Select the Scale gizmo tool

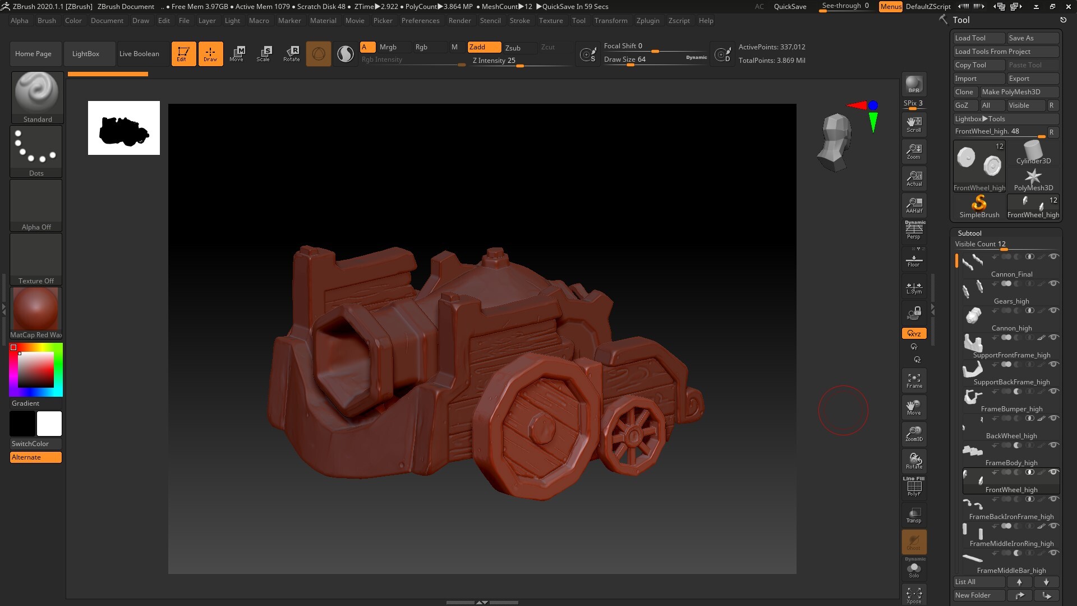tap(263, 54)
